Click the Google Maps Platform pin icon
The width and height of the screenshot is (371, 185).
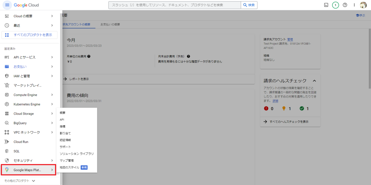pyautogui.click(x=7, y=170)
